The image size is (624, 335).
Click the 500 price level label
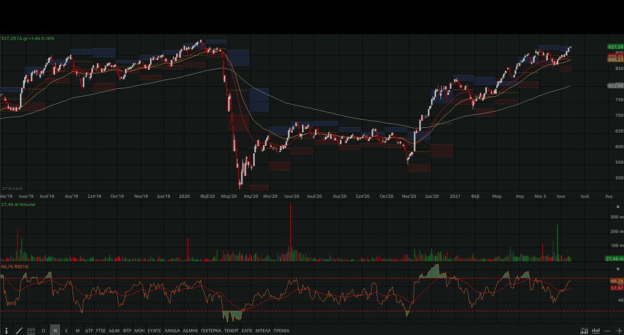tap(619, 178)
